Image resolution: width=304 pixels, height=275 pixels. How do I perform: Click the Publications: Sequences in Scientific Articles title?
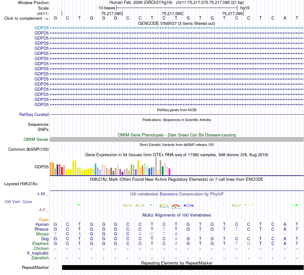(177, 120)
